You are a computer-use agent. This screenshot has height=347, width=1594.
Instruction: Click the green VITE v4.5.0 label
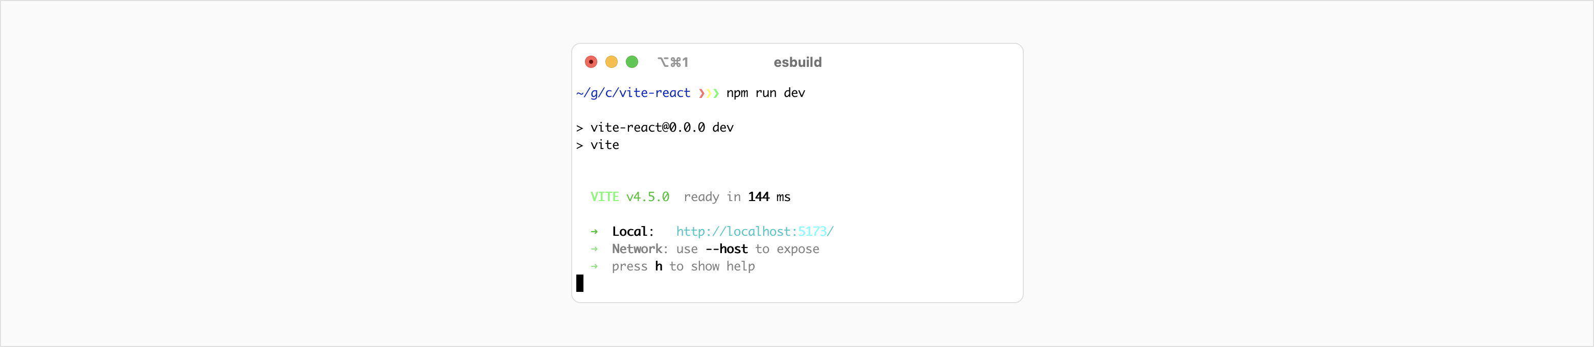[630, 196]
